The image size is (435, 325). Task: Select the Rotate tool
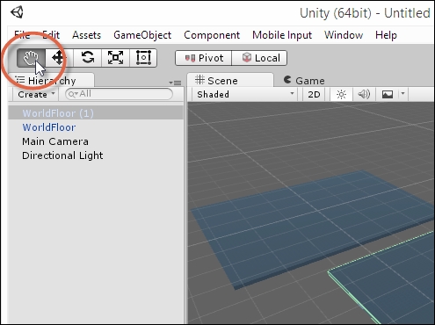(x=87, y=57)
